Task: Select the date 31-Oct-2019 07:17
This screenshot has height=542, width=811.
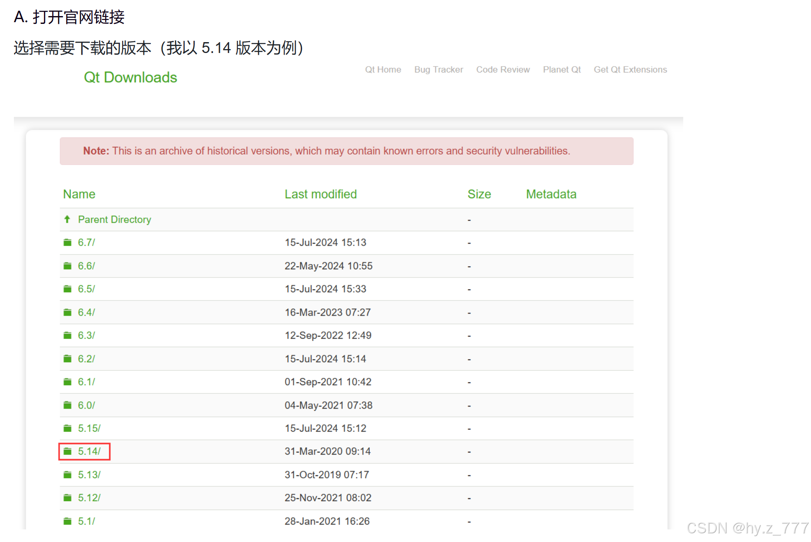Action: click(327, 475)
